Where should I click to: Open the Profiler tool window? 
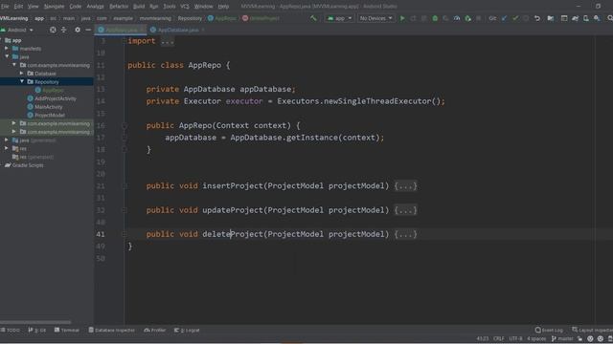[155, 330]
